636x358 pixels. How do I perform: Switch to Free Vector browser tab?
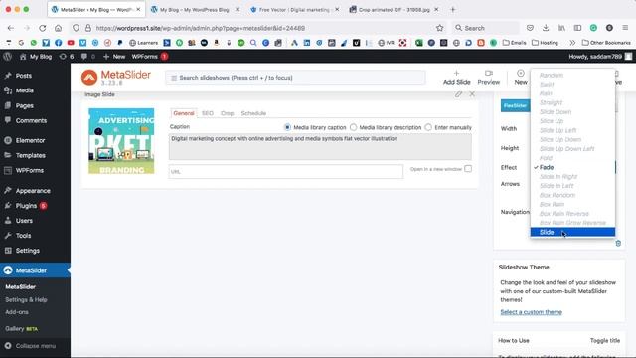click(x=294, y=9)
